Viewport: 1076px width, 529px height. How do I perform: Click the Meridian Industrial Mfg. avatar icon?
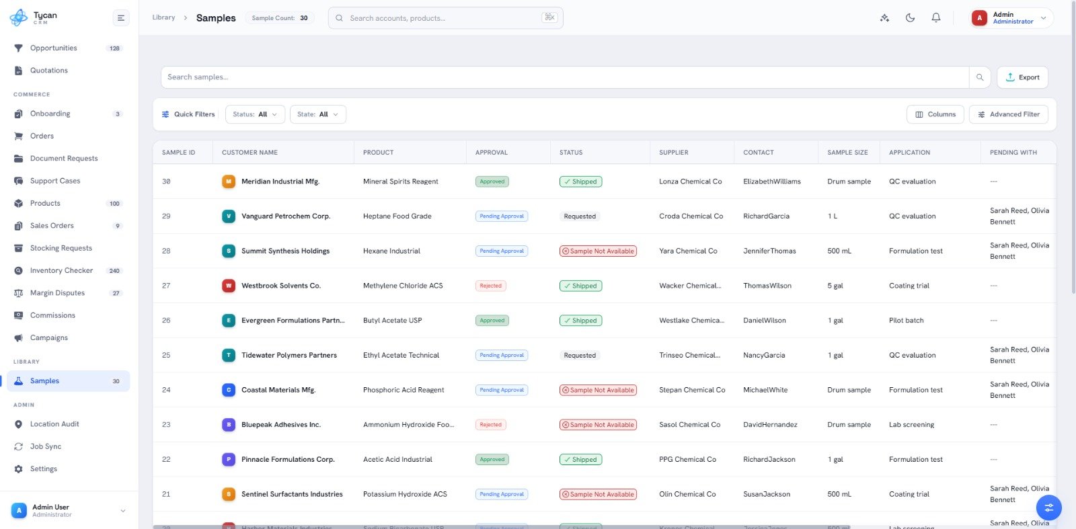tap(229, 181)
